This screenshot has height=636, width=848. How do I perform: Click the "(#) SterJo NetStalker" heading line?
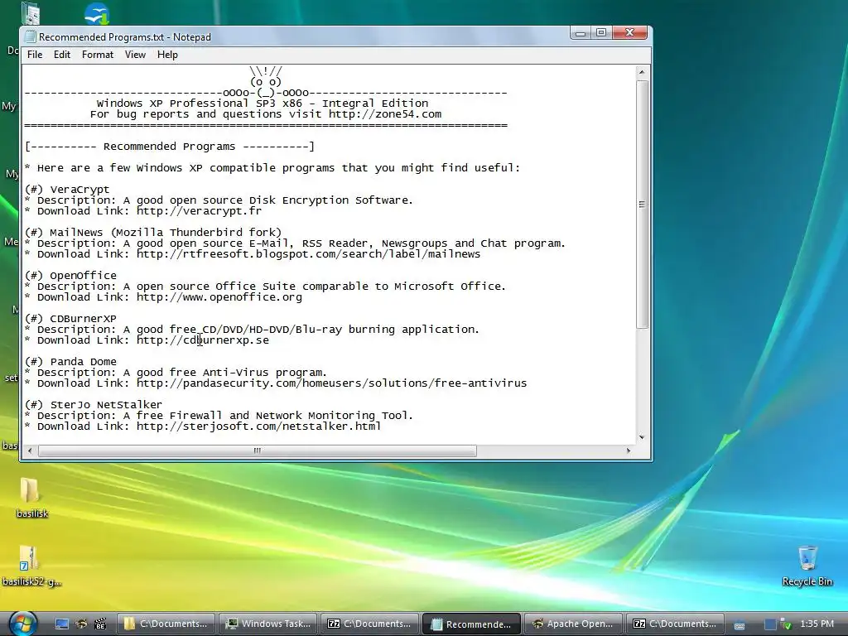(94, 404)
